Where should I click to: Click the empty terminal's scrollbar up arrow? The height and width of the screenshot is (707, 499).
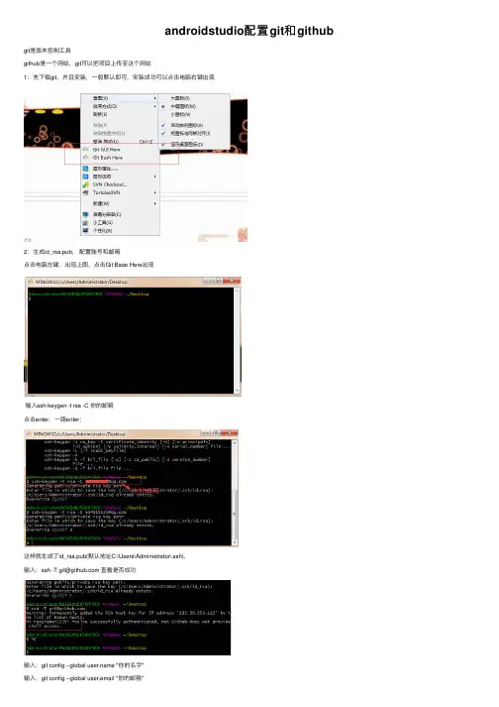[x=237, y=291]
